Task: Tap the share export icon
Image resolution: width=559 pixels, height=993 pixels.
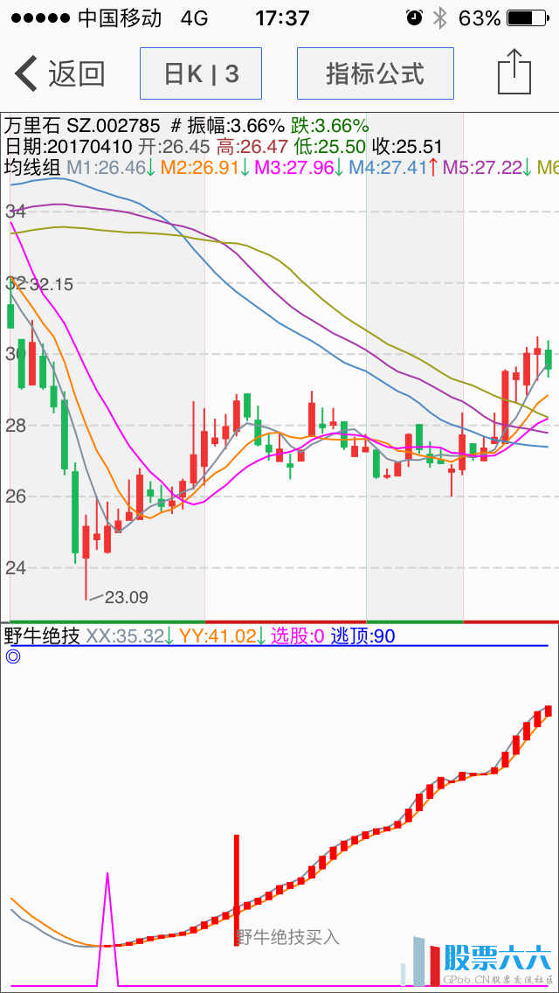Action: (514, 72)
